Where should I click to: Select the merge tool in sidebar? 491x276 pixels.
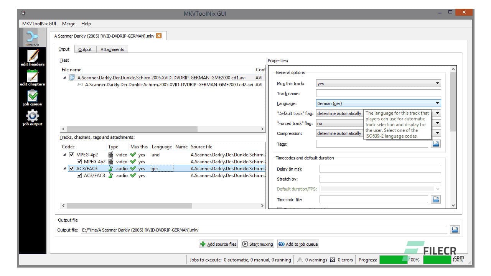click(33, 38)
